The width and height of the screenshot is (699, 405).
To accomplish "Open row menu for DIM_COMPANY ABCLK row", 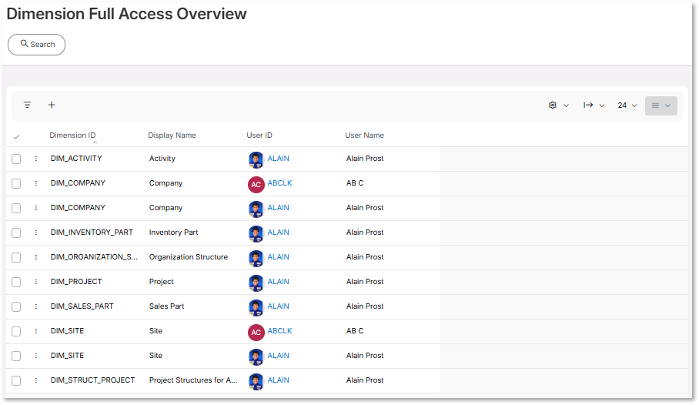I will pos(36,183).
